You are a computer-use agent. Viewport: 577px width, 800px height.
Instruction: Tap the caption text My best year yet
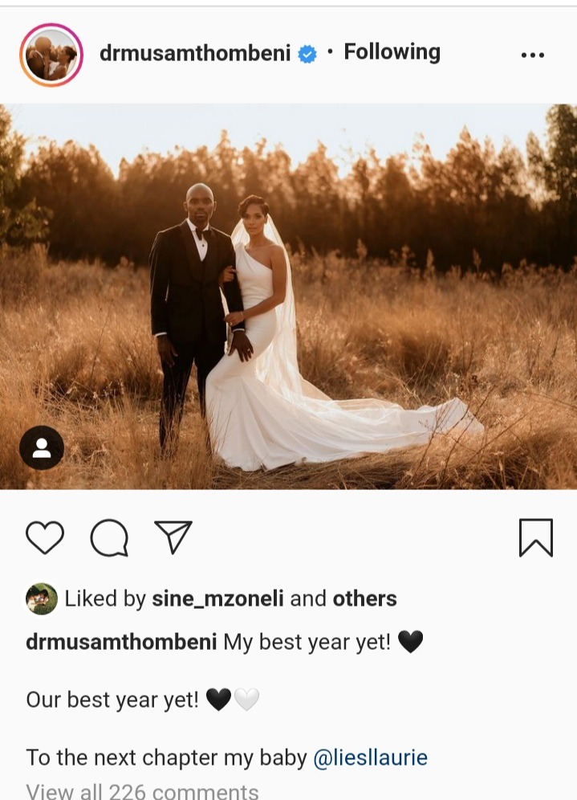pyautogui.click(x=307, y=642)
